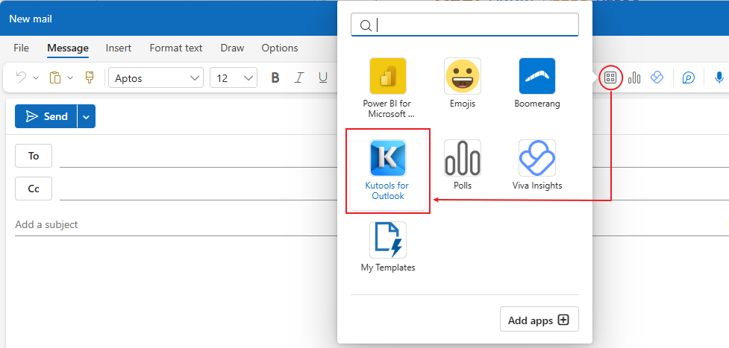The width and height of the screenshot is (729, 348).
Task: Click the To recipients button
Action: 34,156
